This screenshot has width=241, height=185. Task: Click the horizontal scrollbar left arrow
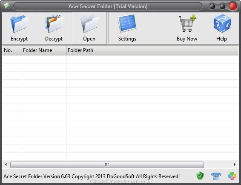tap(6, 165)
